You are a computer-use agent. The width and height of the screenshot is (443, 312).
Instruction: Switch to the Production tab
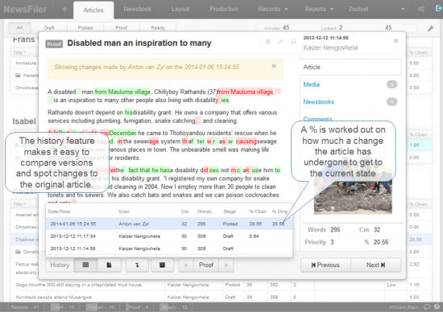[x=224, y=9]
